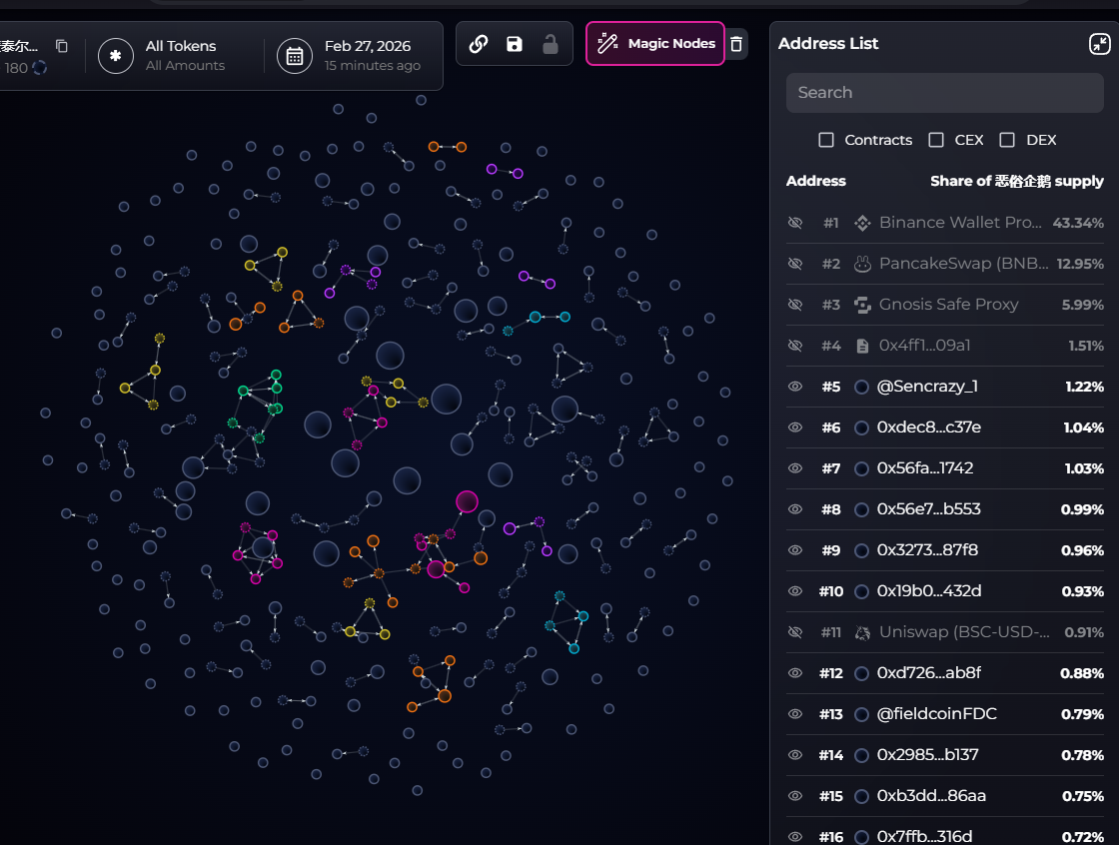Click the address Search field

pyautogui.click(x=944, y=93)
